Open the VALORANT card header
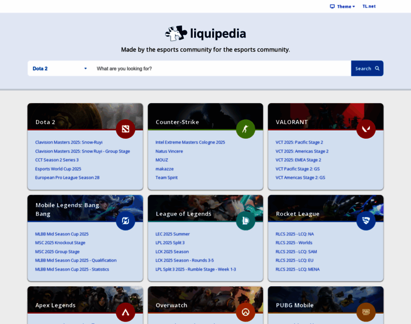The image size is (411, 324). pos(326,117)
